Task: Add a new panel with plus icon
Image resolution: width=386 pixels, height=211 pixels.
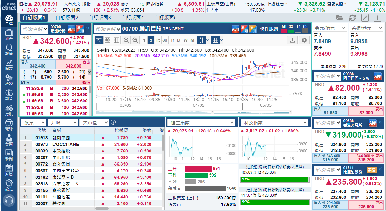Action: (378, 18)
